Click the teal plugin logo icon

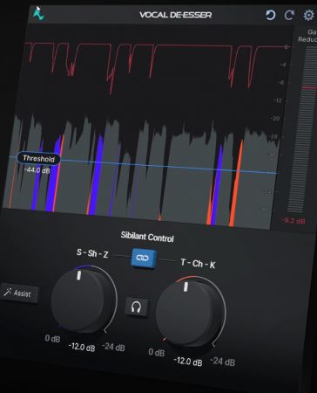point(38,14)
